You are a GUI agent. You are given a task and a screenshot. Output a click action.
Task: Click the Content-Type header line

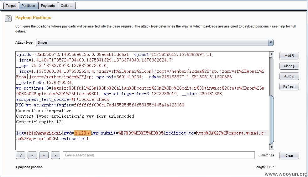[x=75, y=116]
